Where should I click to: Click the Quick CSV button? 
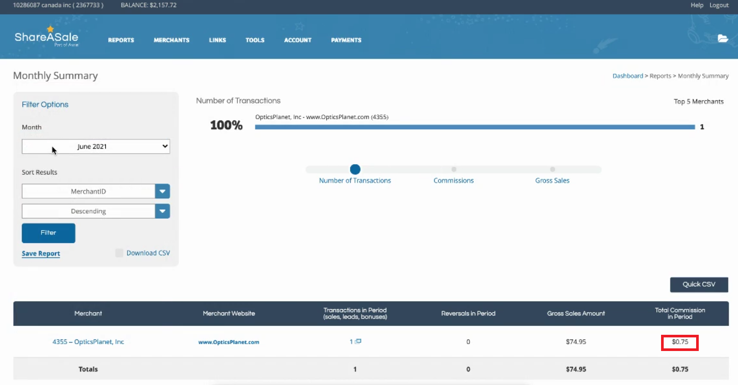[699, 285]
